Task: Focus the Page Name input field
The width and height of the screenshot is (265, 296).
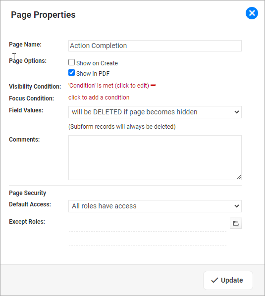Action: click(x=155, y=46)
